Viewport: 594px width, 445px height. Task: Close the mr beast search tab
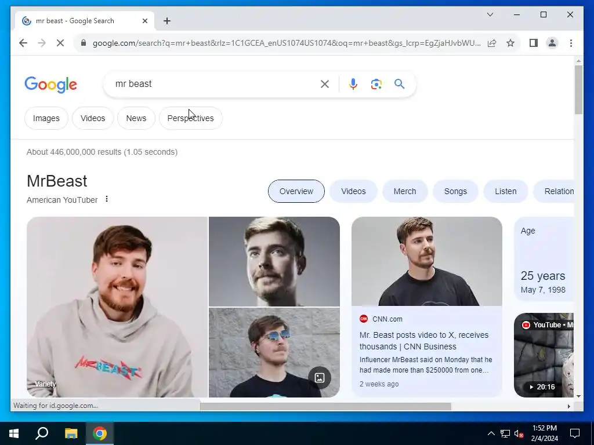point(144,21)
